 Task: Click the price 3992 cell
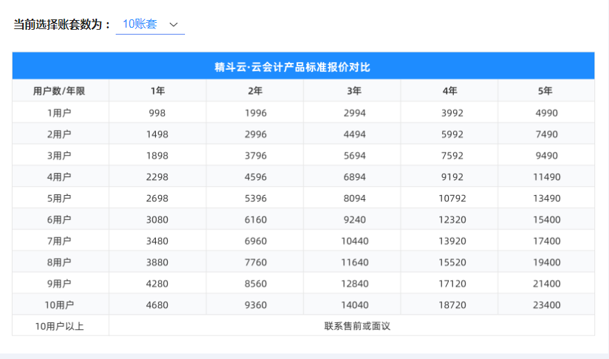pos(450,113)
